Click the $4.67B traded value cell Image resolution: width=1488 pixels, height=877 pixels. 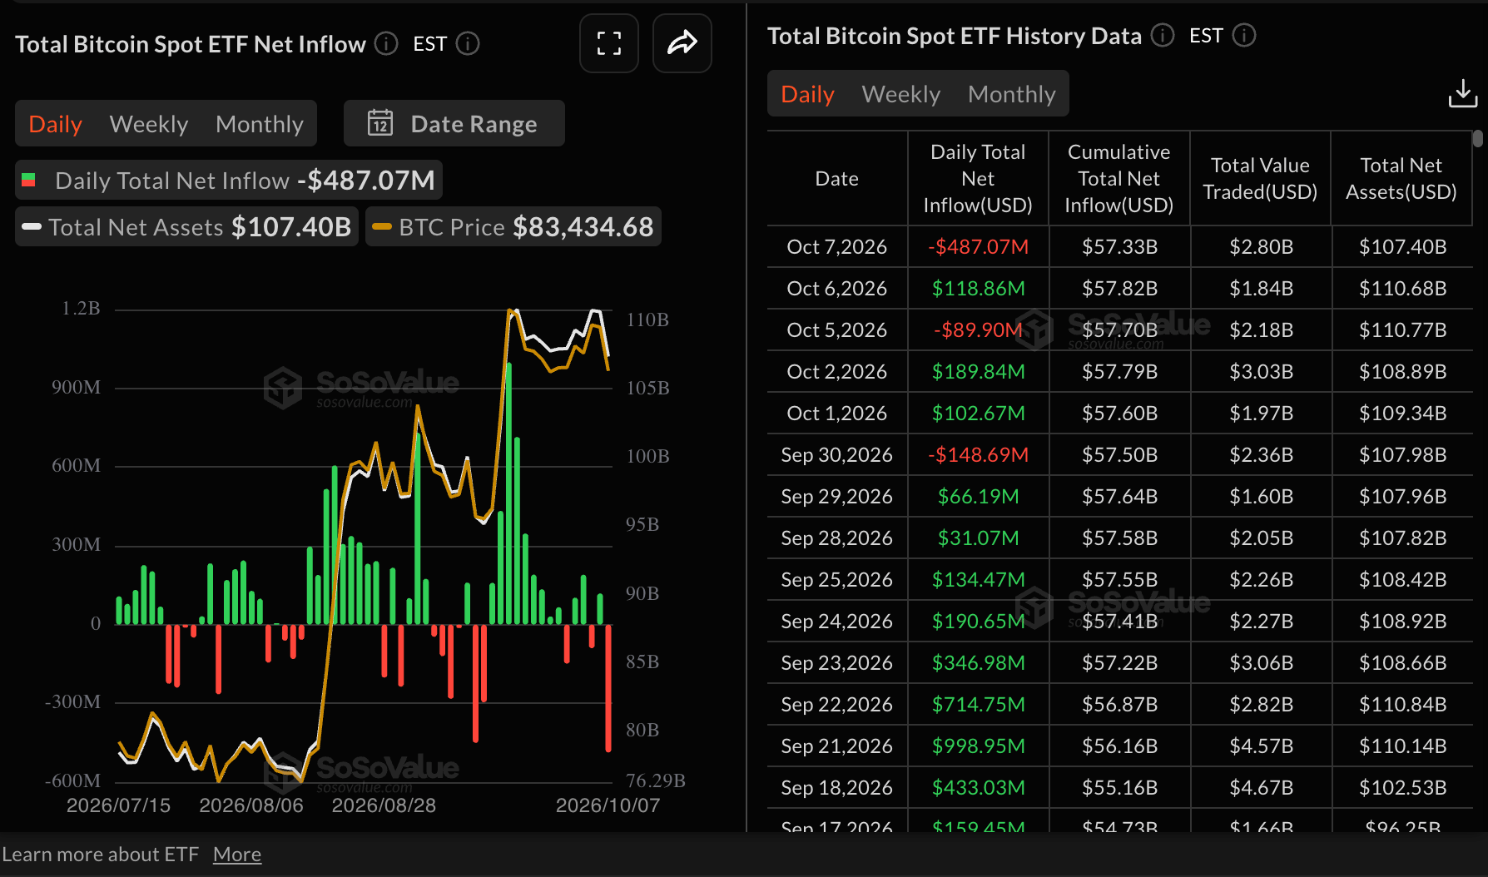tap(1261, 788)
